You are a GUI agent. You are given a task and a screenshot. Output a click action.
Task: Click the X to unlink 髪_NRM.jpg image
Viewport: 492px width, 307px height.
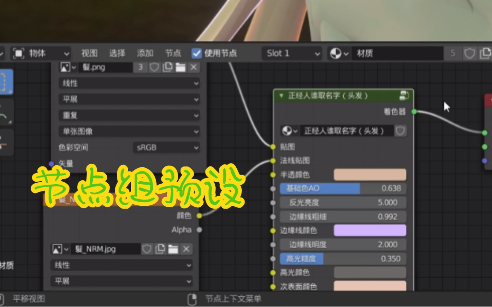coord(186,249)
